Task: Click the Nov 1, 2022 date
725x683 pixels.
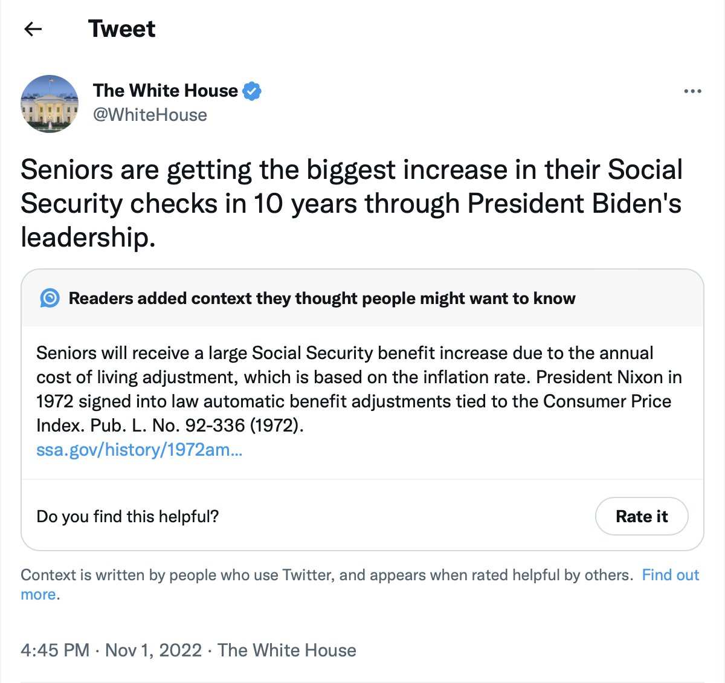Action: [x=153, y=650]
